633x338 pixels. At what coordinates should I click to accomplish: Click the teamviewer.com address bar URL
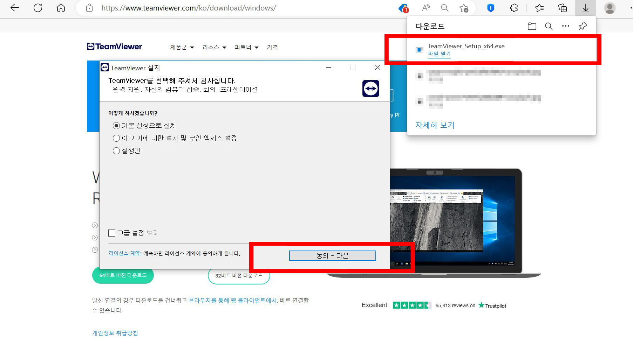(x=189, y=8)
